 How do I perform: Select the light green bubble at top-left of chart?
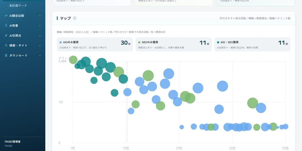(x=73, y=60)
